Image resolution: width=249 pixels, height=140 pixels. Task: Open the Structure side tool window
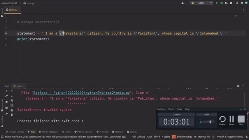click(2, 122)
